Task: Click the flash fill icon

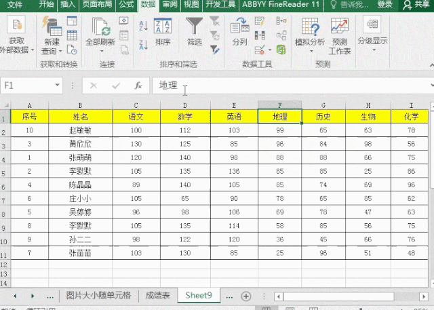Action: (x=260, y=21)
